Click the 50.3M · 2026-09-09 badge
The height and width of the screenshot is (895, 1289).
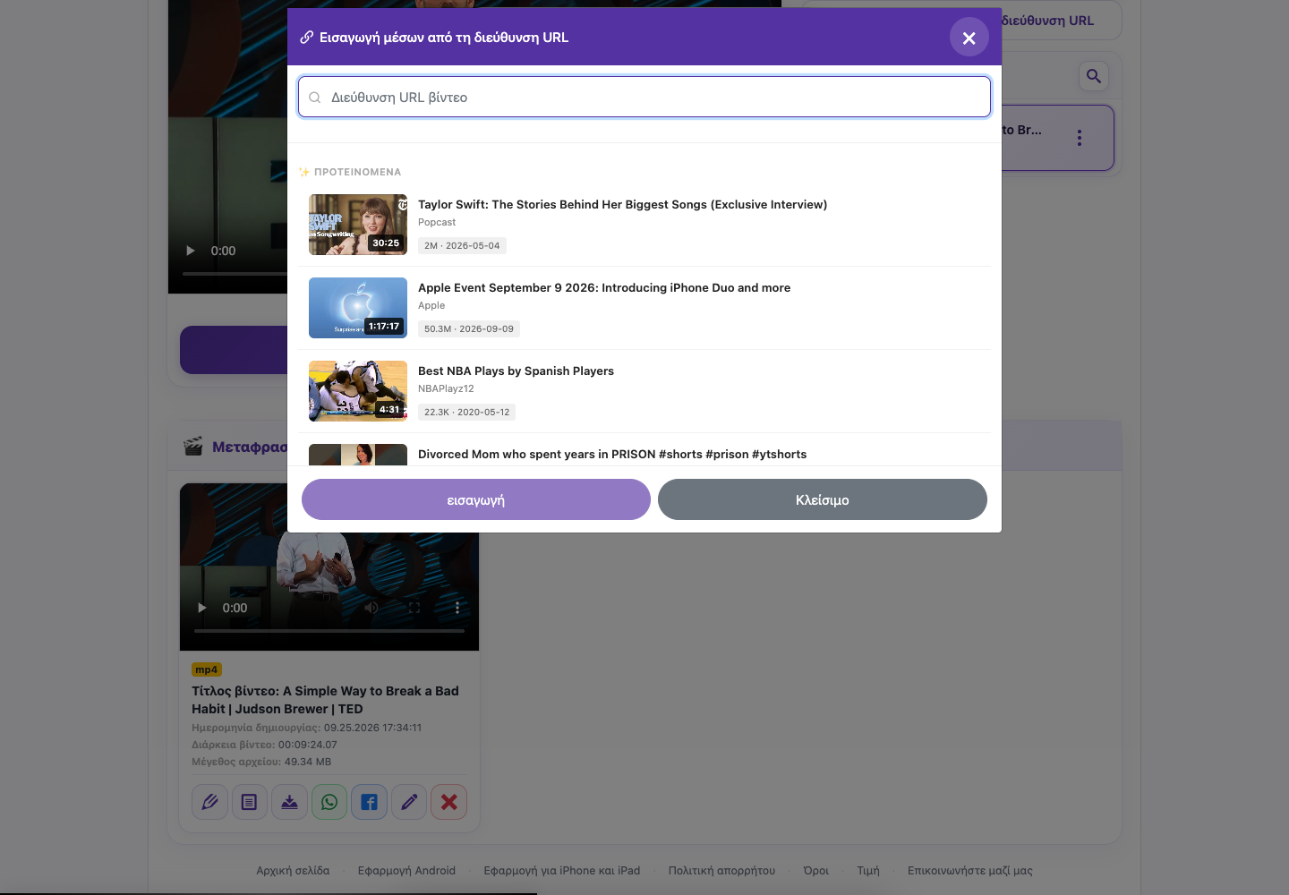click(469, 328)
